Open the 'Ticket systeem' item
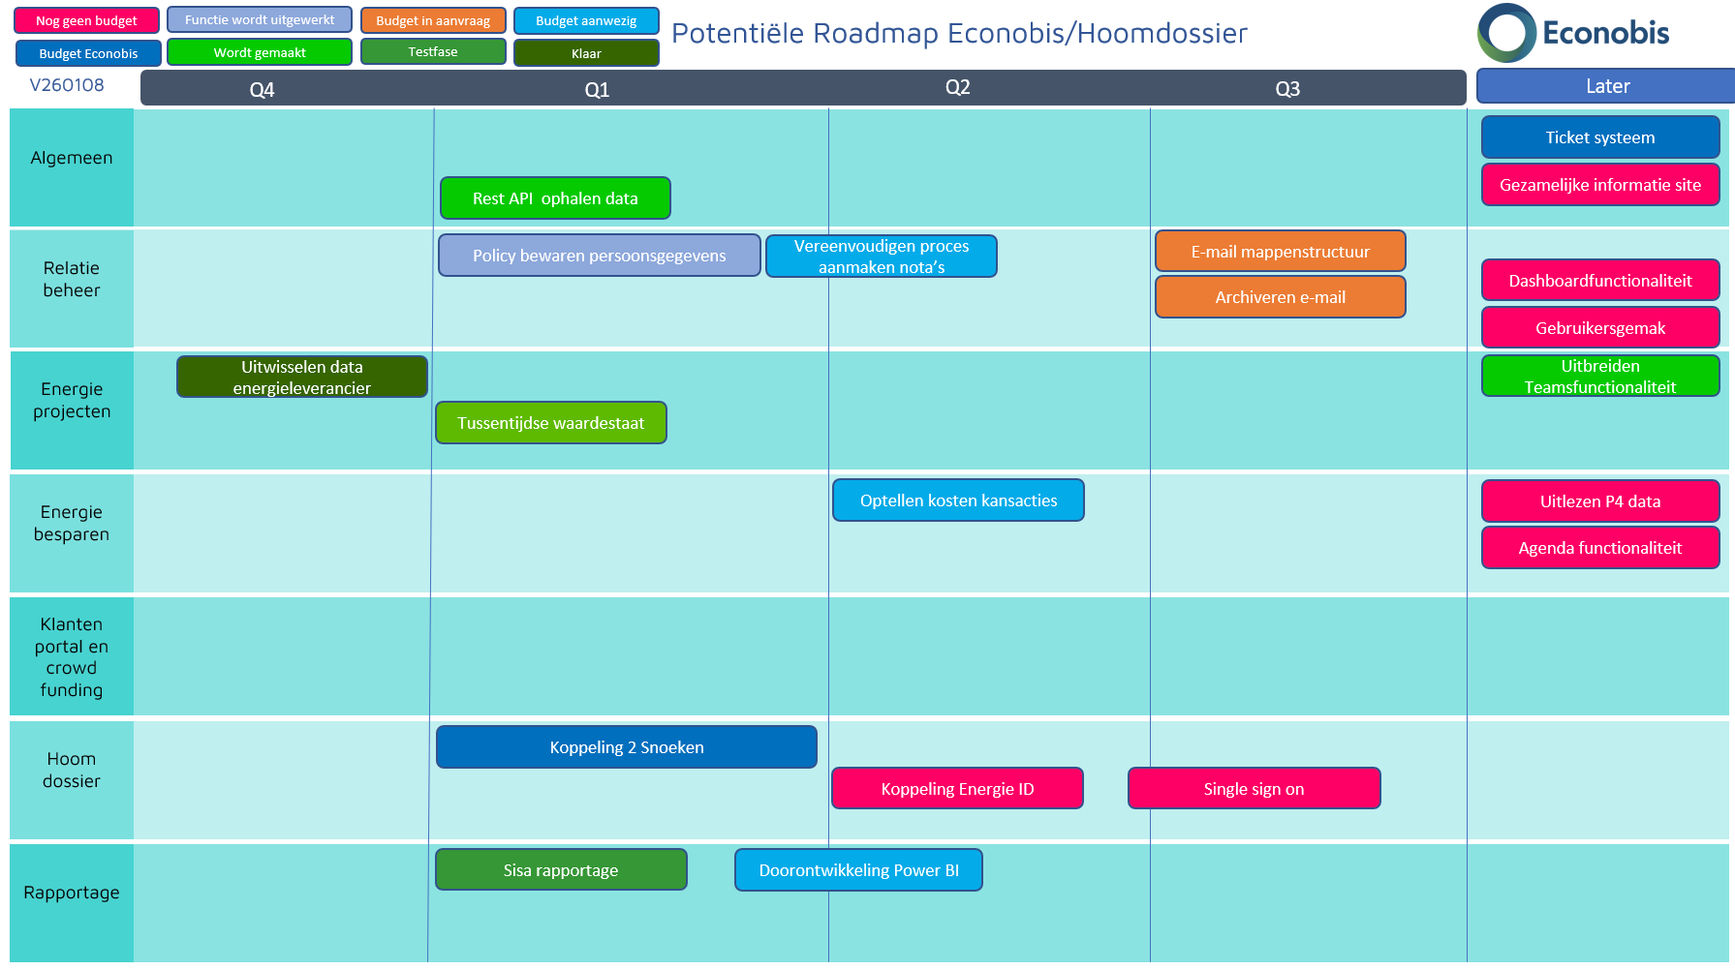 click(x=1599, y=137)
